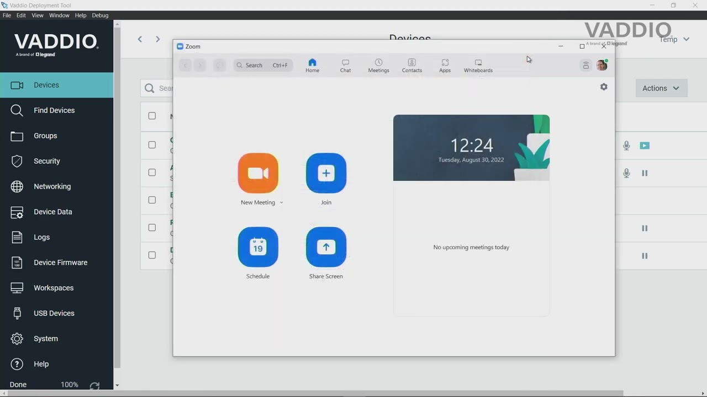Click sidebar scrollbar down arrow
This screenshot has width=707, height=397.
click(117, 385)
